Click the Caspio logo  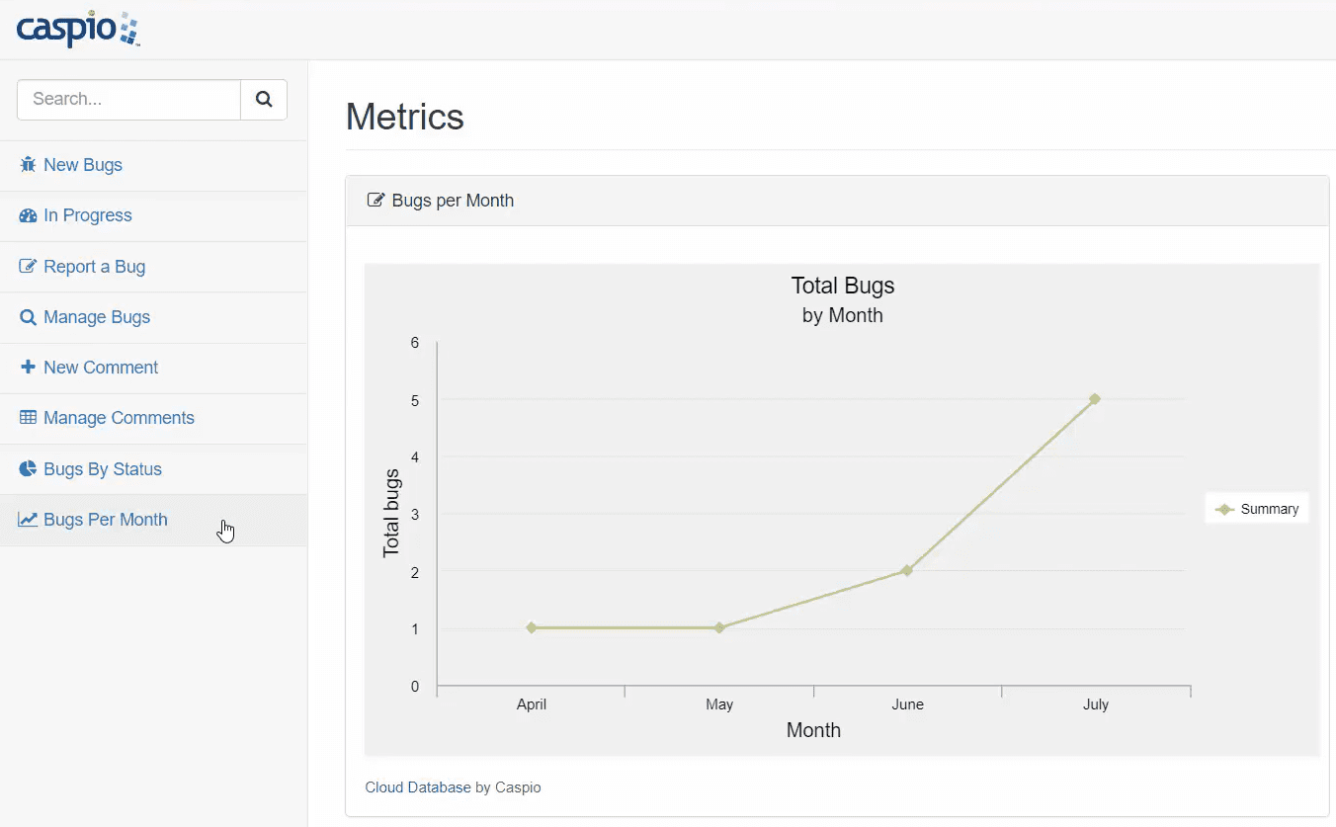(x=78, y=30)
